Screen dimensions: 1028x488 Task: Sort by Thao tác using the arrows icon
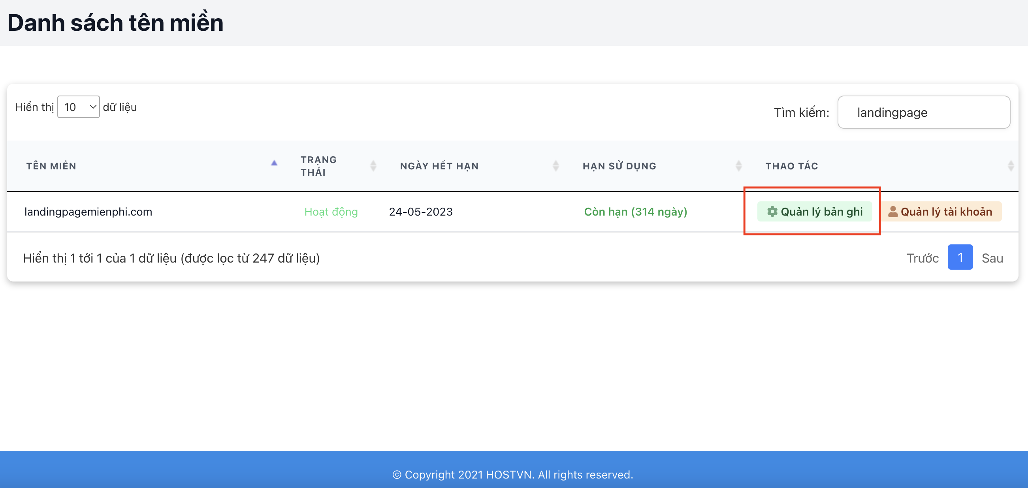[1011, 165]
